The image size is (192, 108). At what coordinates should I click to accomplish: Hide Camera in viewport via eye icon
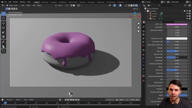tap(187, 13)
